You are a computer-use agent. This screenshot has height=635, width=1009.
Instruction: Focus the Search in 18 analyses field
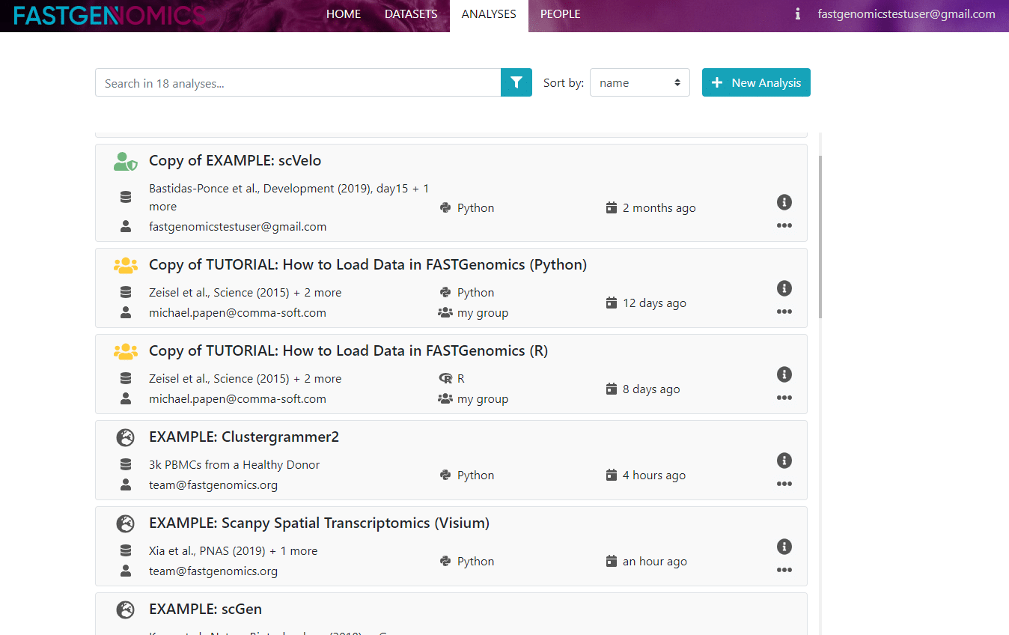point(298,82)
